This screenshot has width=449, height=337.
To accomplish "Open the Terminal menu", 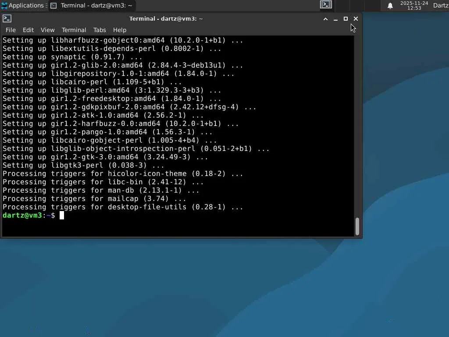I will click(74, 30).
